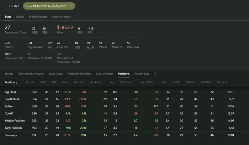This screenshot has width=249, height=145.
Task: Open the Stack Sizes report tab
Action: [x=55, y=74]
